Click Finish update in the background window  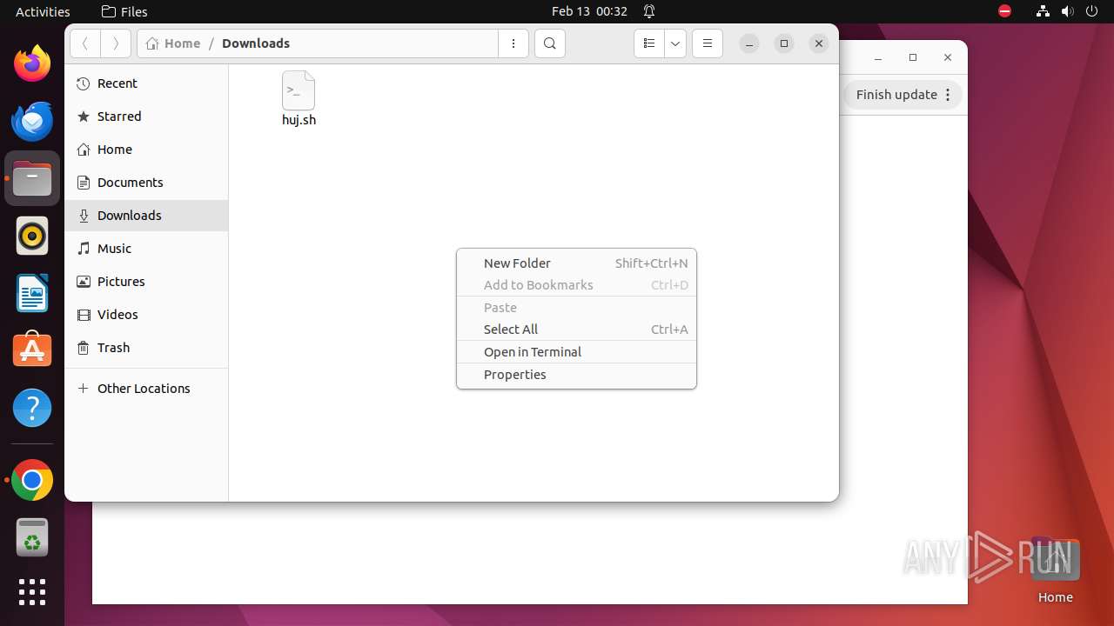(x=896, y=95)
